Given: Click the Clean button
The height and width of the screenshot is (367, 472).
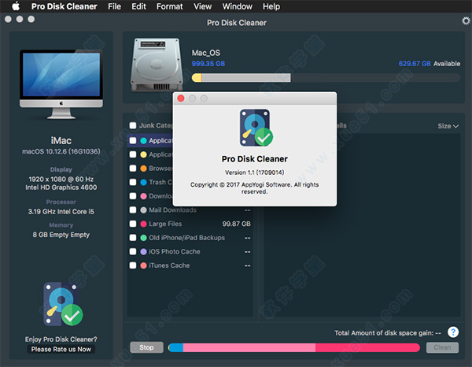Looking at the screenshot, I should tap(442, 348).
